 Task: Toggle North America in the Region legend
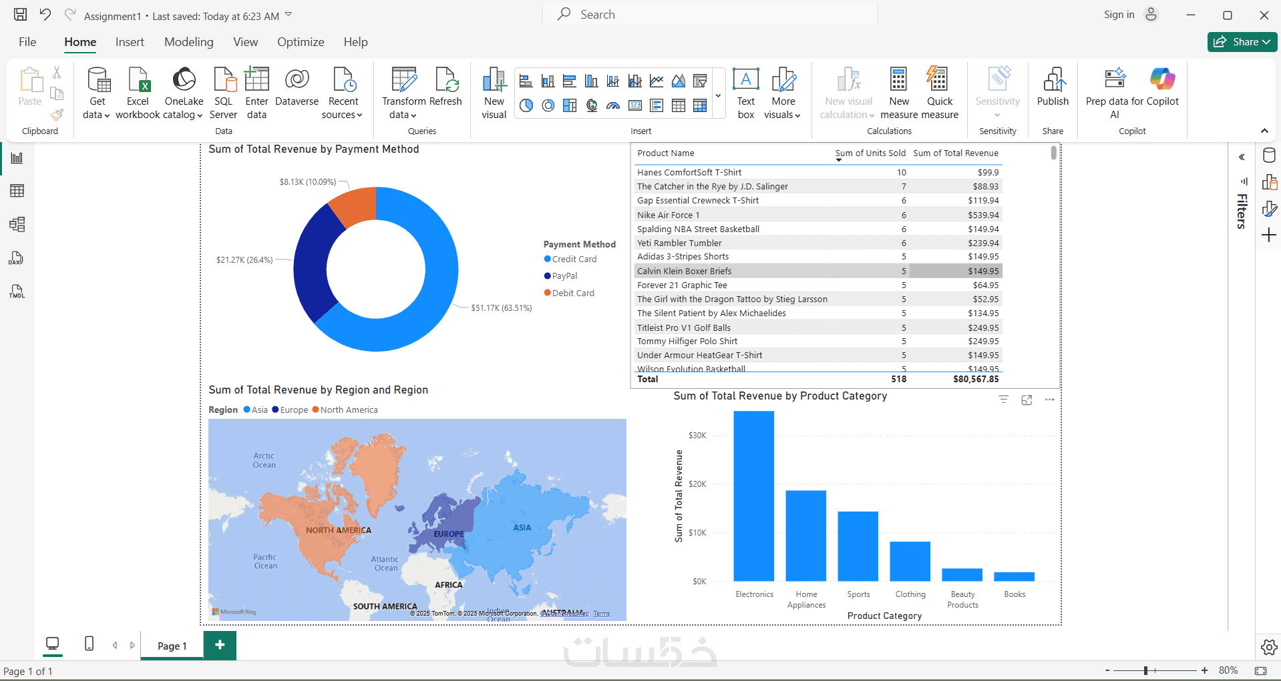click(345, 410)
